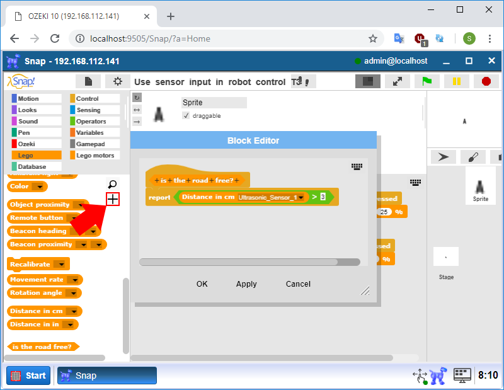Open the palette Distance in cm dropdown

[74, 311]
